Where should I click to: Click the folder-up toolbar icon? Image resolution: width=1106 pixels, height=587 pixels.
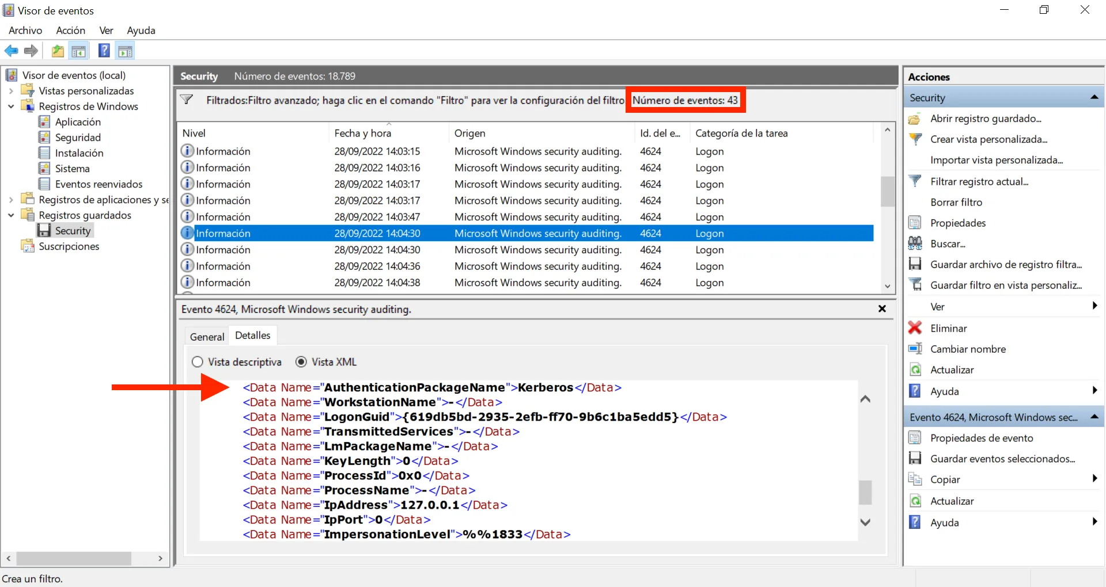coord(58,51)
